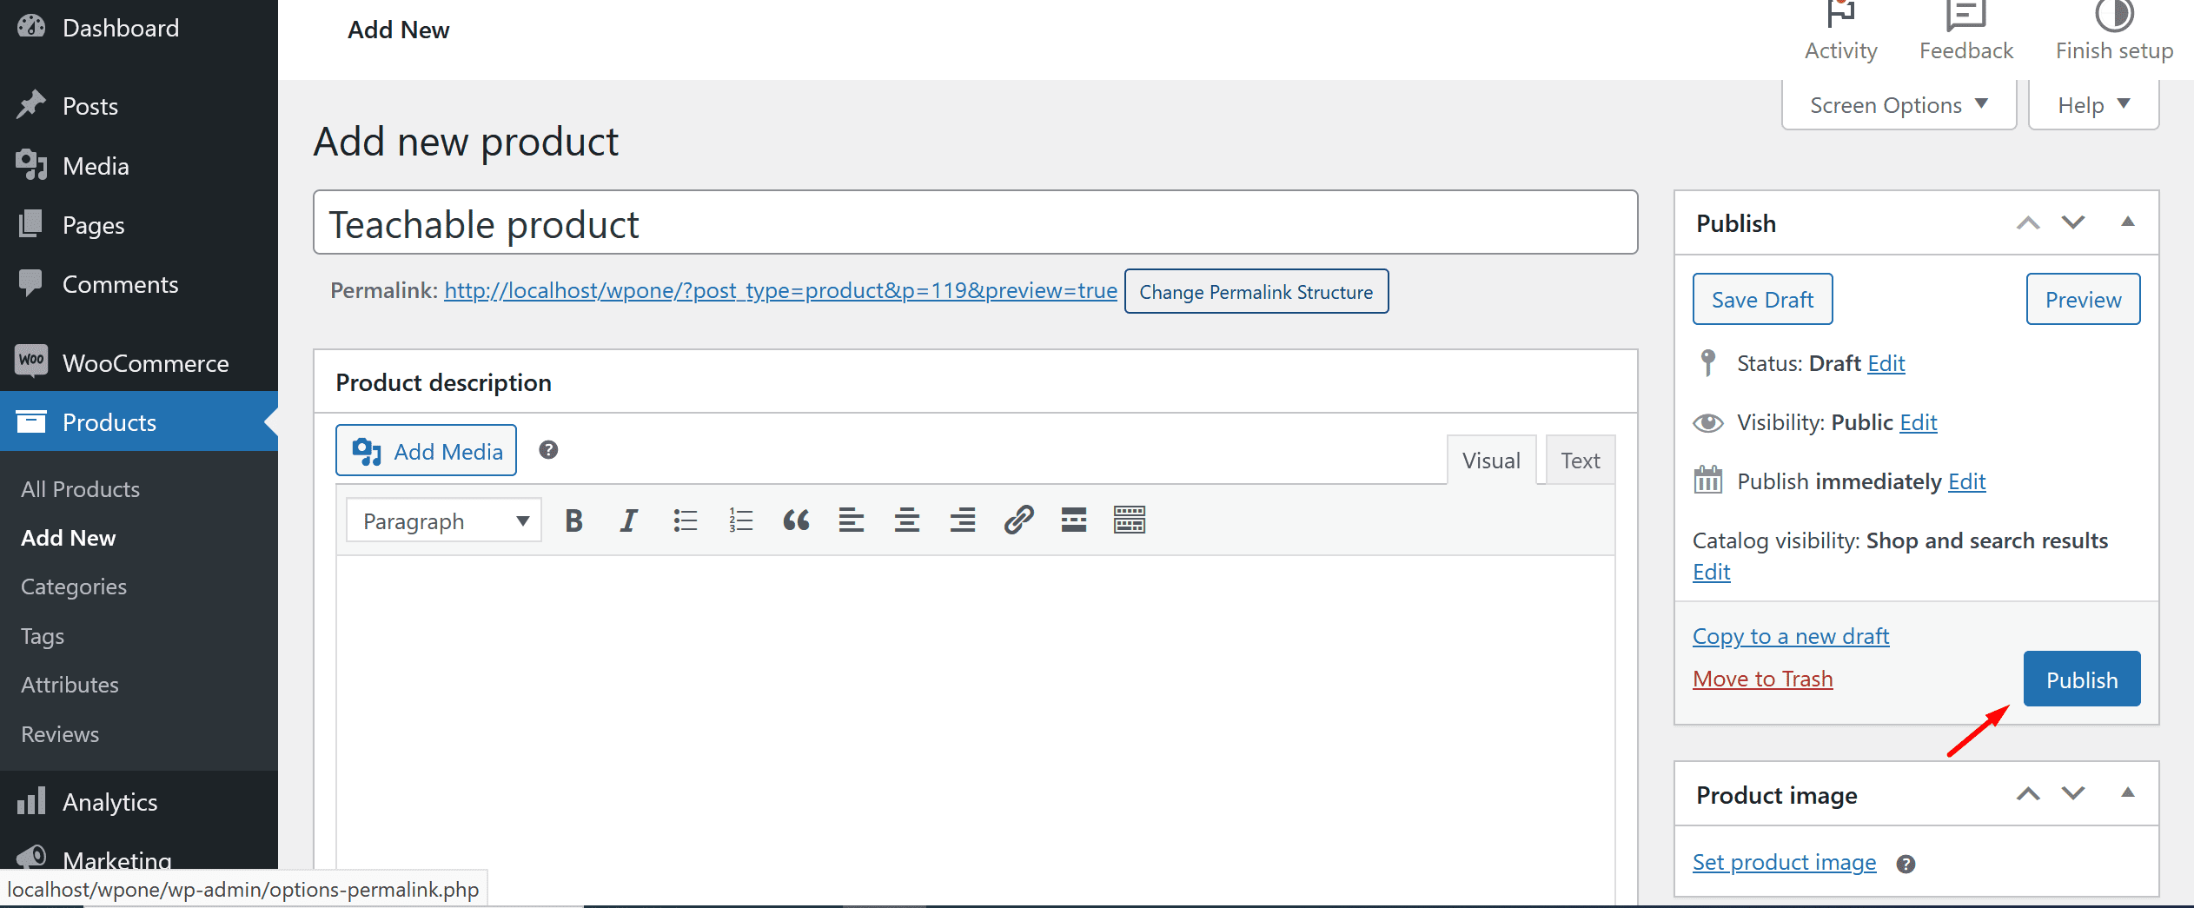Viewport: 2194px width, 908px height.
Task: Edit the Catalog visibility setting
Action: coord(1711,572)
